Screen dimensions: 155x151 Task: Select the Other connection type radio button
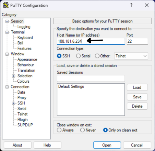[x=97, y=56]
